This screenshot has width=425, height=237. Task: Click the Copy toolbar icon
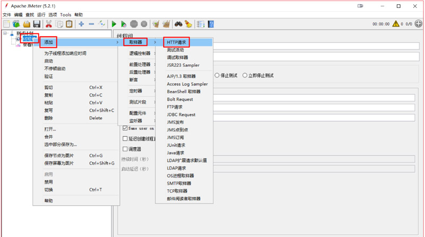click(59, 24)
